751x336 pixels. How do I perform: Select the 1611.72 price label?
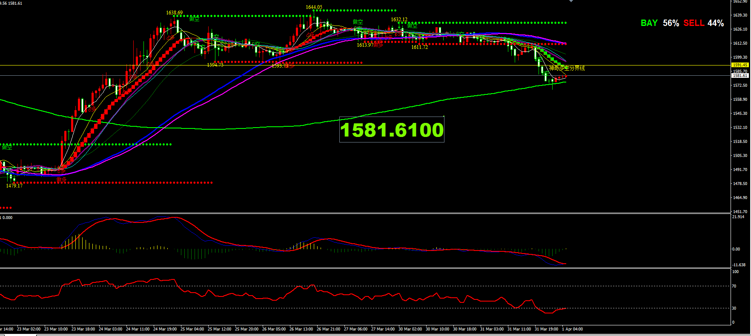pyautogui.click(x=420, y=47)
